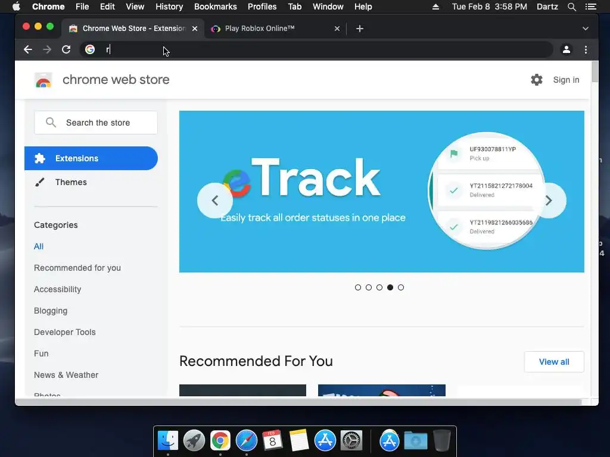Click the magnifier icon in the store search box
Viewport: 610px width, 457px height.
pos(51,123)
